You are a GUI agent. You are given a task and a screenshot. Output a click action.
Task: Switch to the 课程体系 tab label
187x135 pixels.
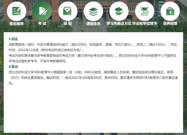pyautogui.click(x=93, y=23)
